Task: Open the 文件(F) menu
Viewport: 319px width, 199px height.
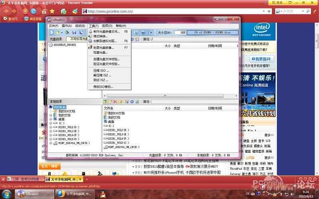Action: (53, 26)
